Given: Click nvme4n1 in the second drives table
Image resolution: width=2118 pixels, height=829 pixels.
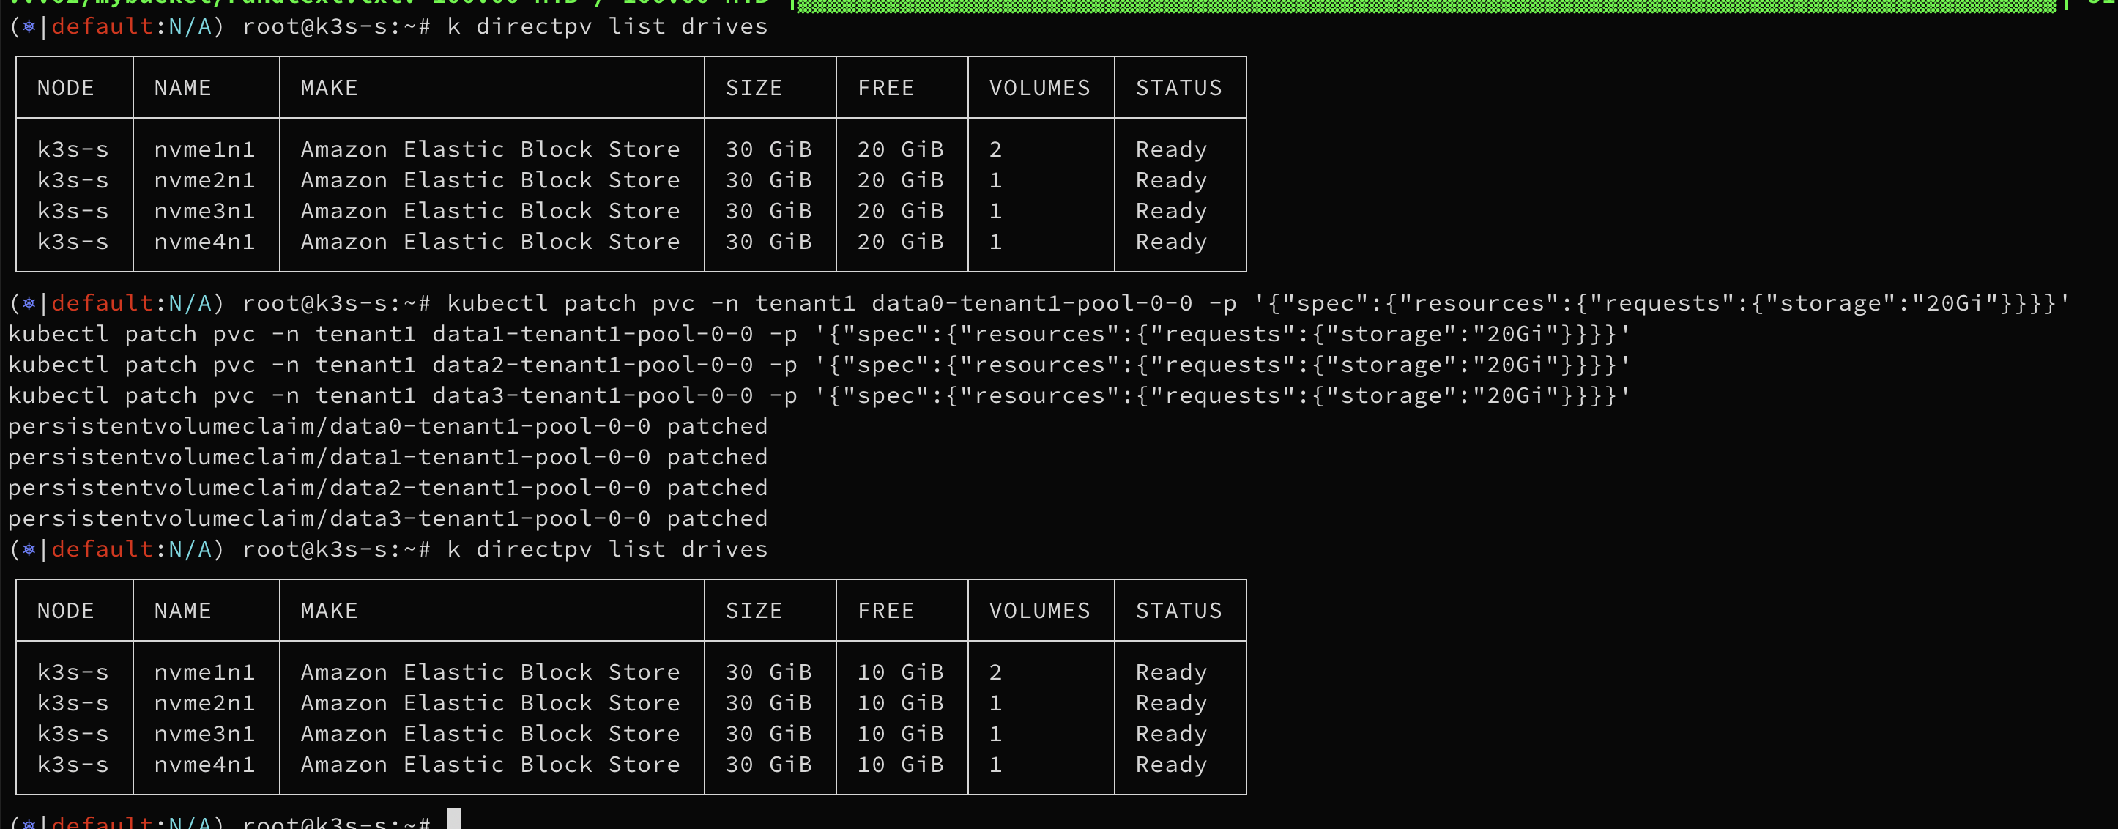Looking at the screenshot, I should coord(205,765).
